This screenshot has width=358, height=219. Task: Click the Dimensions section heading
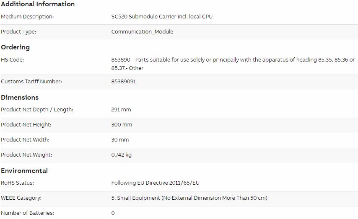point(20,98)
